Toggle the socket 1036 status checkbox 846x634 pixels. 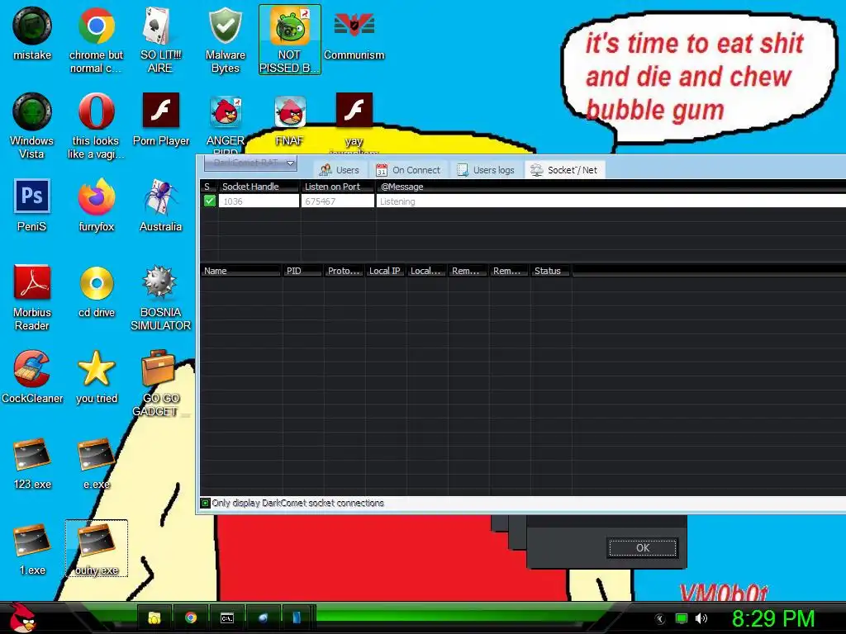(x=209, y=201)
